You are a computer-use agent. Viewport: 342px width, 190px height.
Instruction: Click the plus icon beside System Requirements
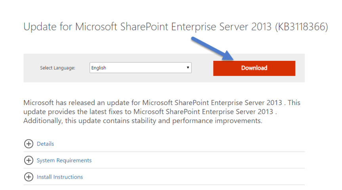click(29, 160)
